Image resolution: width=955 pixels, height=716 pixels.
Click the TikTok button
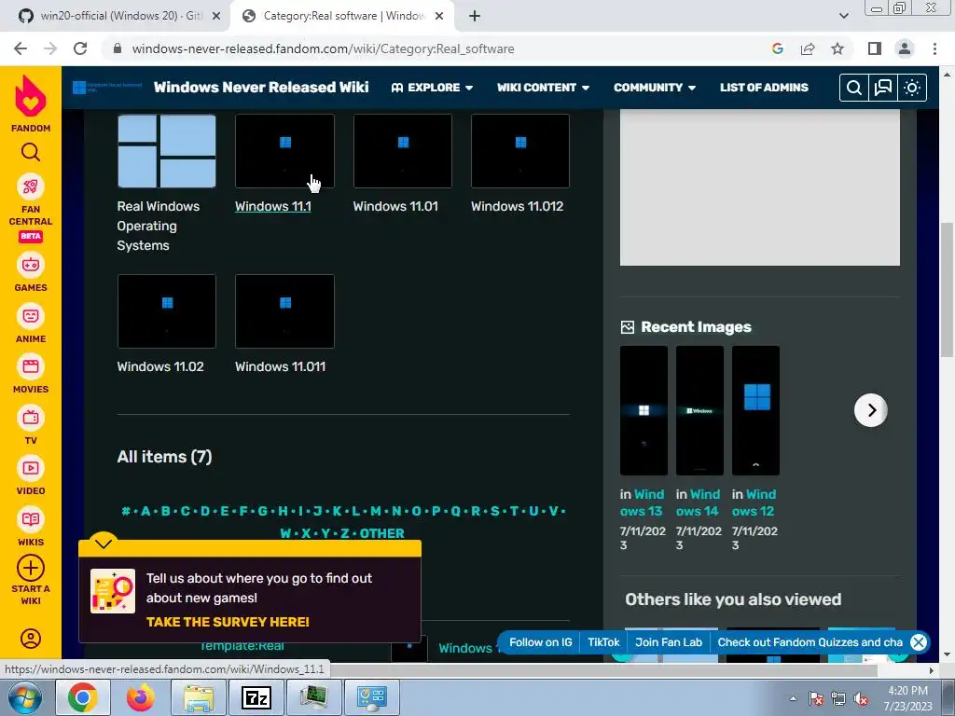click(603, 642)
